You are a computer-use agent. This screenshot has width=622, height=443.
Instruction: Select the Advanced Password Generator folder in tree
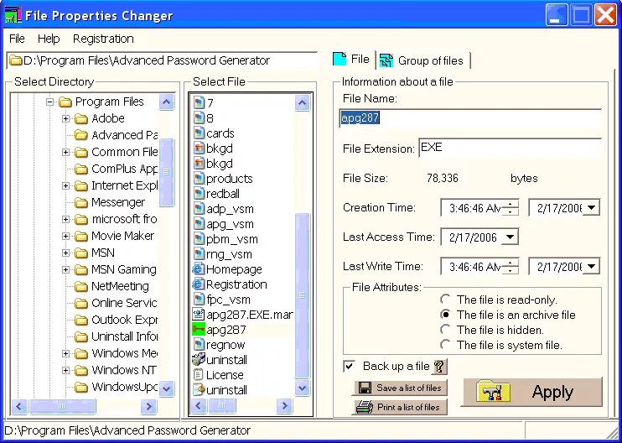click(124, 135)
